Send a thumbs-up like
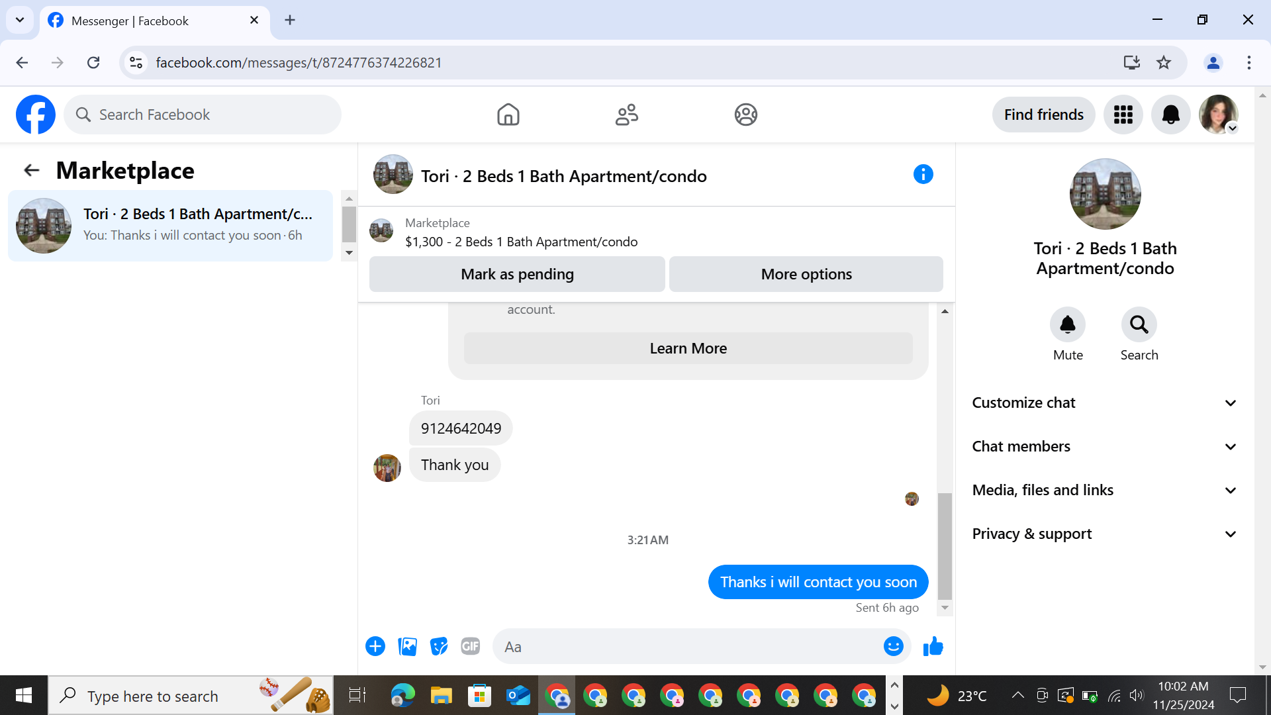Viewport: 1271px width, 715px height. (x=933, y=646)
